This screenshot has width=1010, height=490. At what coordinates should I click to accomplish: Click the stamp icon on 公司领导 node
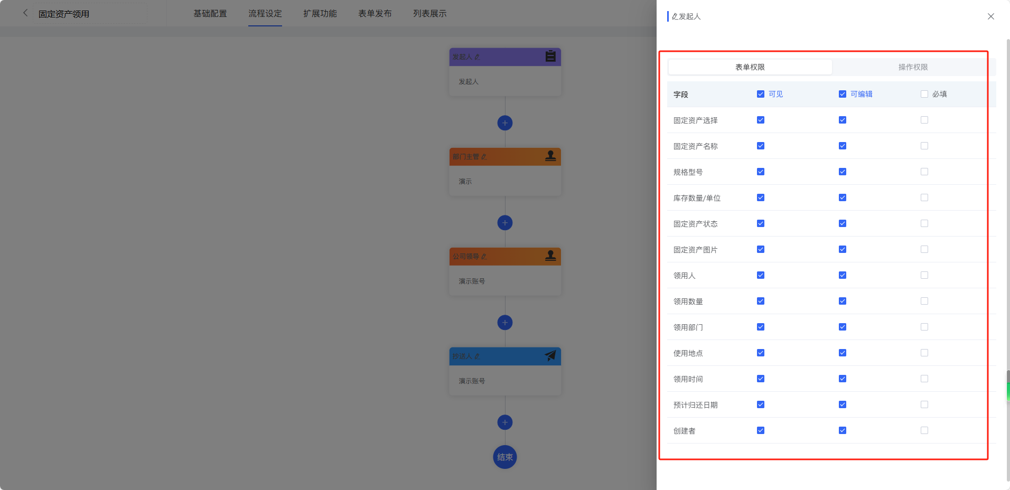[x=550, y=256]
